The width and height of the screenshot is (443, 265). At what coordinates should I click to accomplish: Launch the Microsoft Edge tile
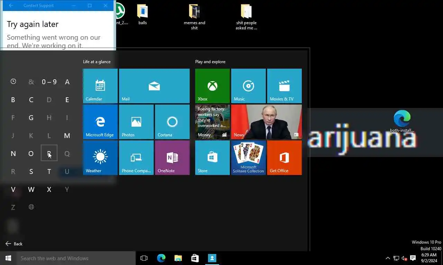coord(100,122)
